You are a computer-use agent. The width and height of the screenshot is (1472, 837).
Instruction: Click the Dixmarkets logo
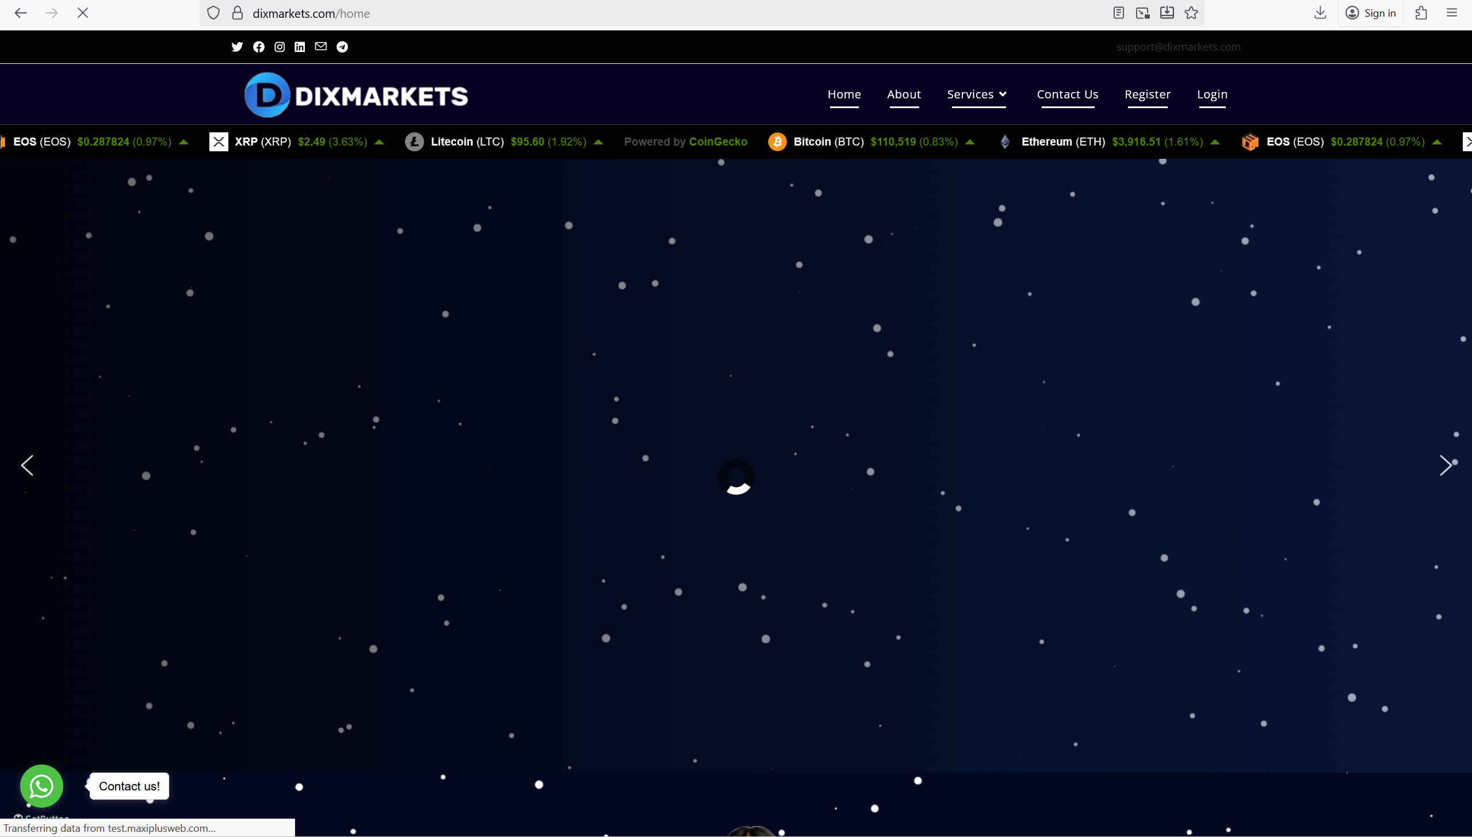(356, 95)
